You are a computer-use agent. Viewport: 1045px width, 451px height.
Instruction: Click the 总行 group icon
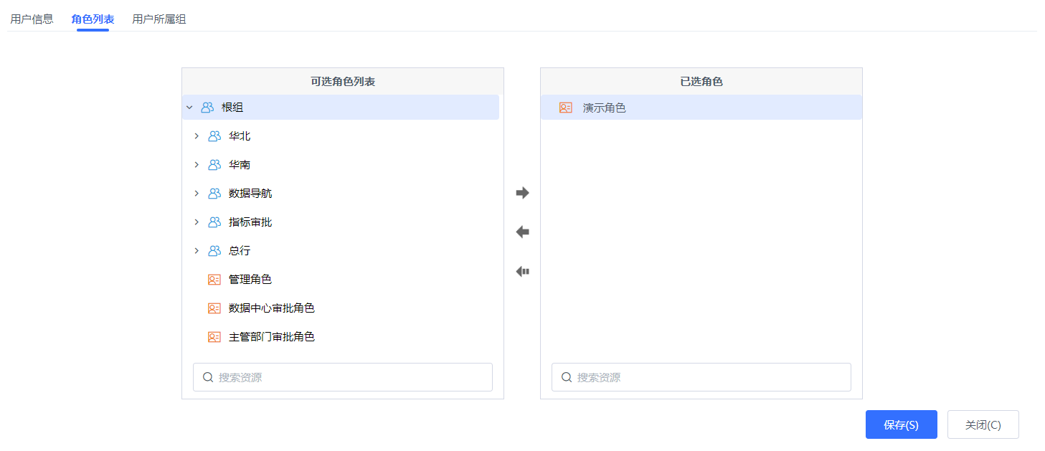214,251
